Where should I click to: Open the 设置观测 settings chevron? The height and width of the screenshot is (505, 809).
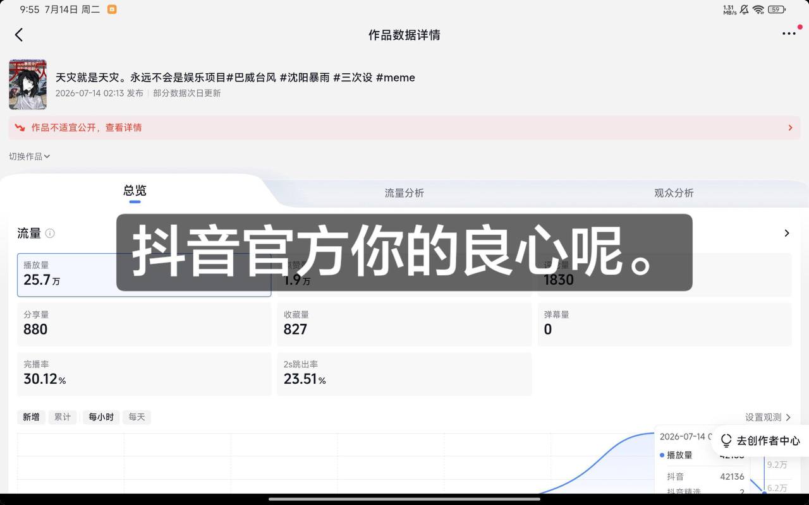(788, 417)
